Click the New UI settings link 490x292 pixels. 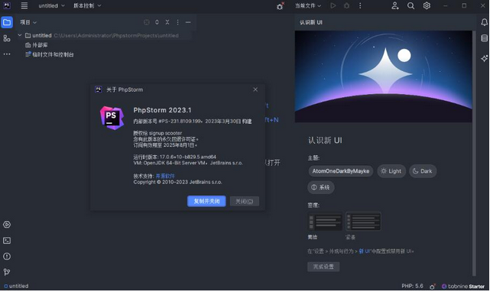[x=365, y=251]
